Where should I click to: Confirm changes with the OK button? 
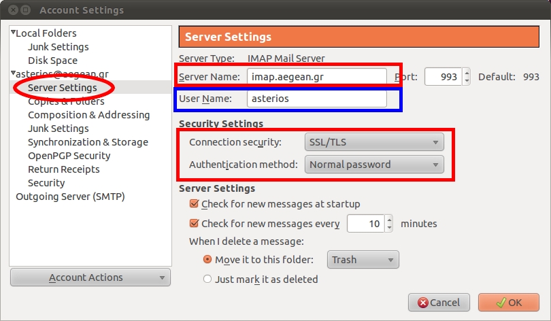point(508,303)
